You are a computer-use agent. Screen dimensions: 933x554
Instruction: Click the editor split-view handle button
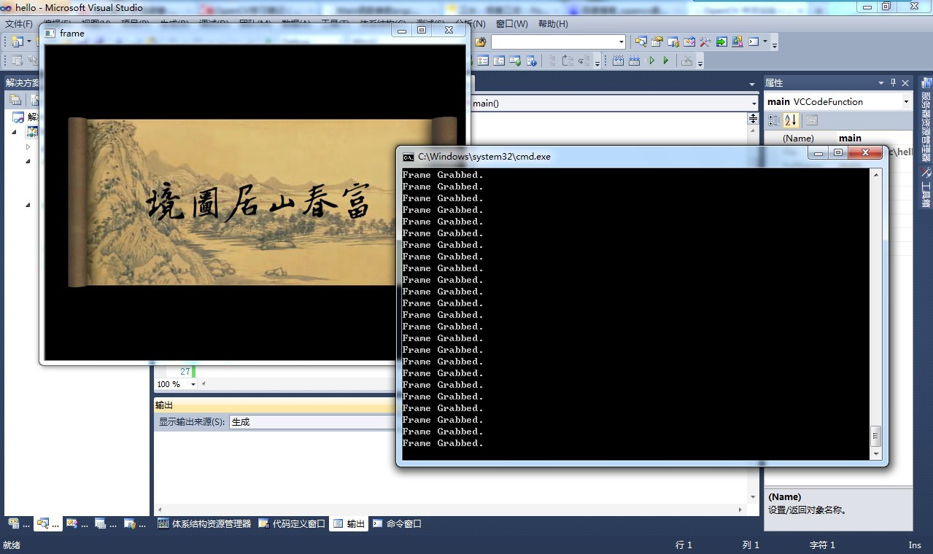click(754, 118)
